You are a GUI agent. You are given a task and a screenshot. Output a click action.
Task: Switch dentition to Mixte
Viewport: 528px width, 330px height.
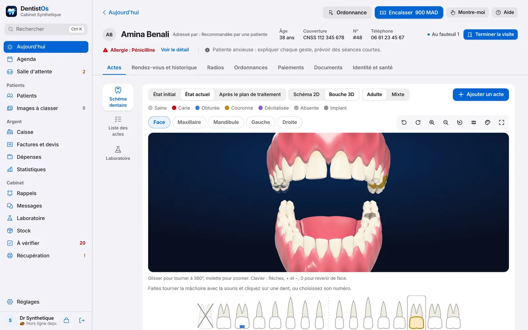tap(398, 94)
